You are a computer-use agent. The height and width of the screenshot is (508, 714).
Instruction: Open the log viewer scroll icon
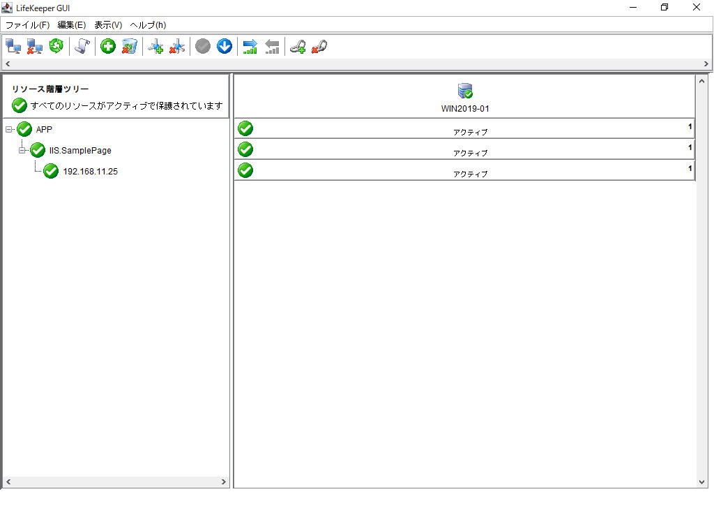point(82,46)
